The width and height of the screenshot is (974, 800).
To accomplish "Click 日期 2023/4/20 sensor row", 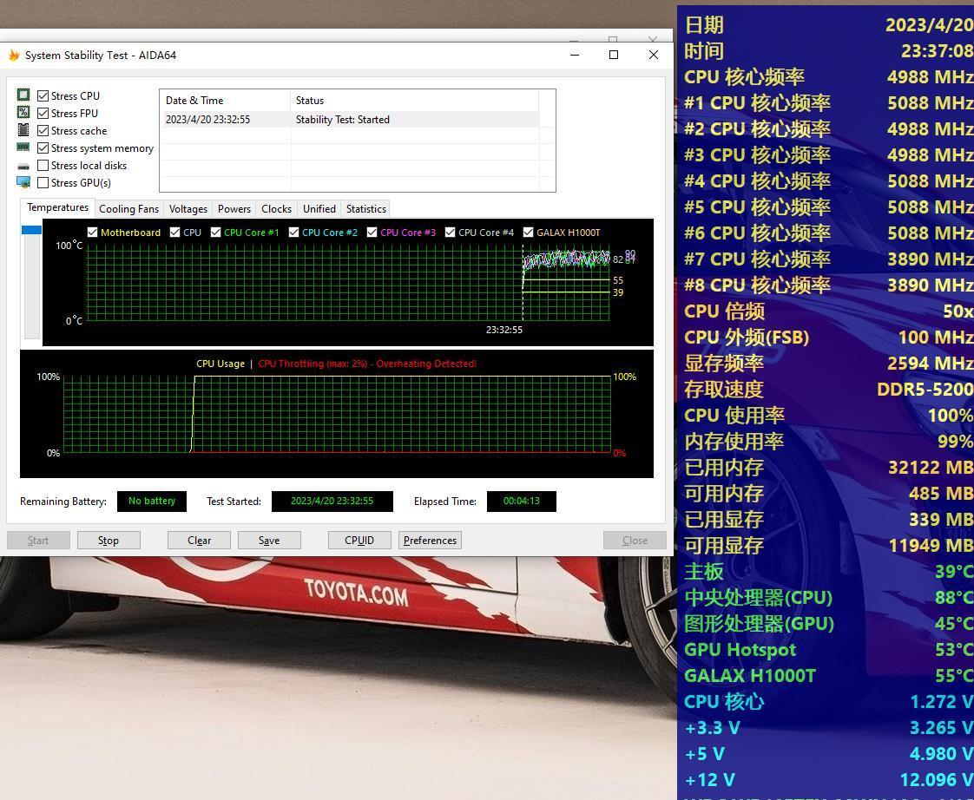I will (x=828, y=25).
